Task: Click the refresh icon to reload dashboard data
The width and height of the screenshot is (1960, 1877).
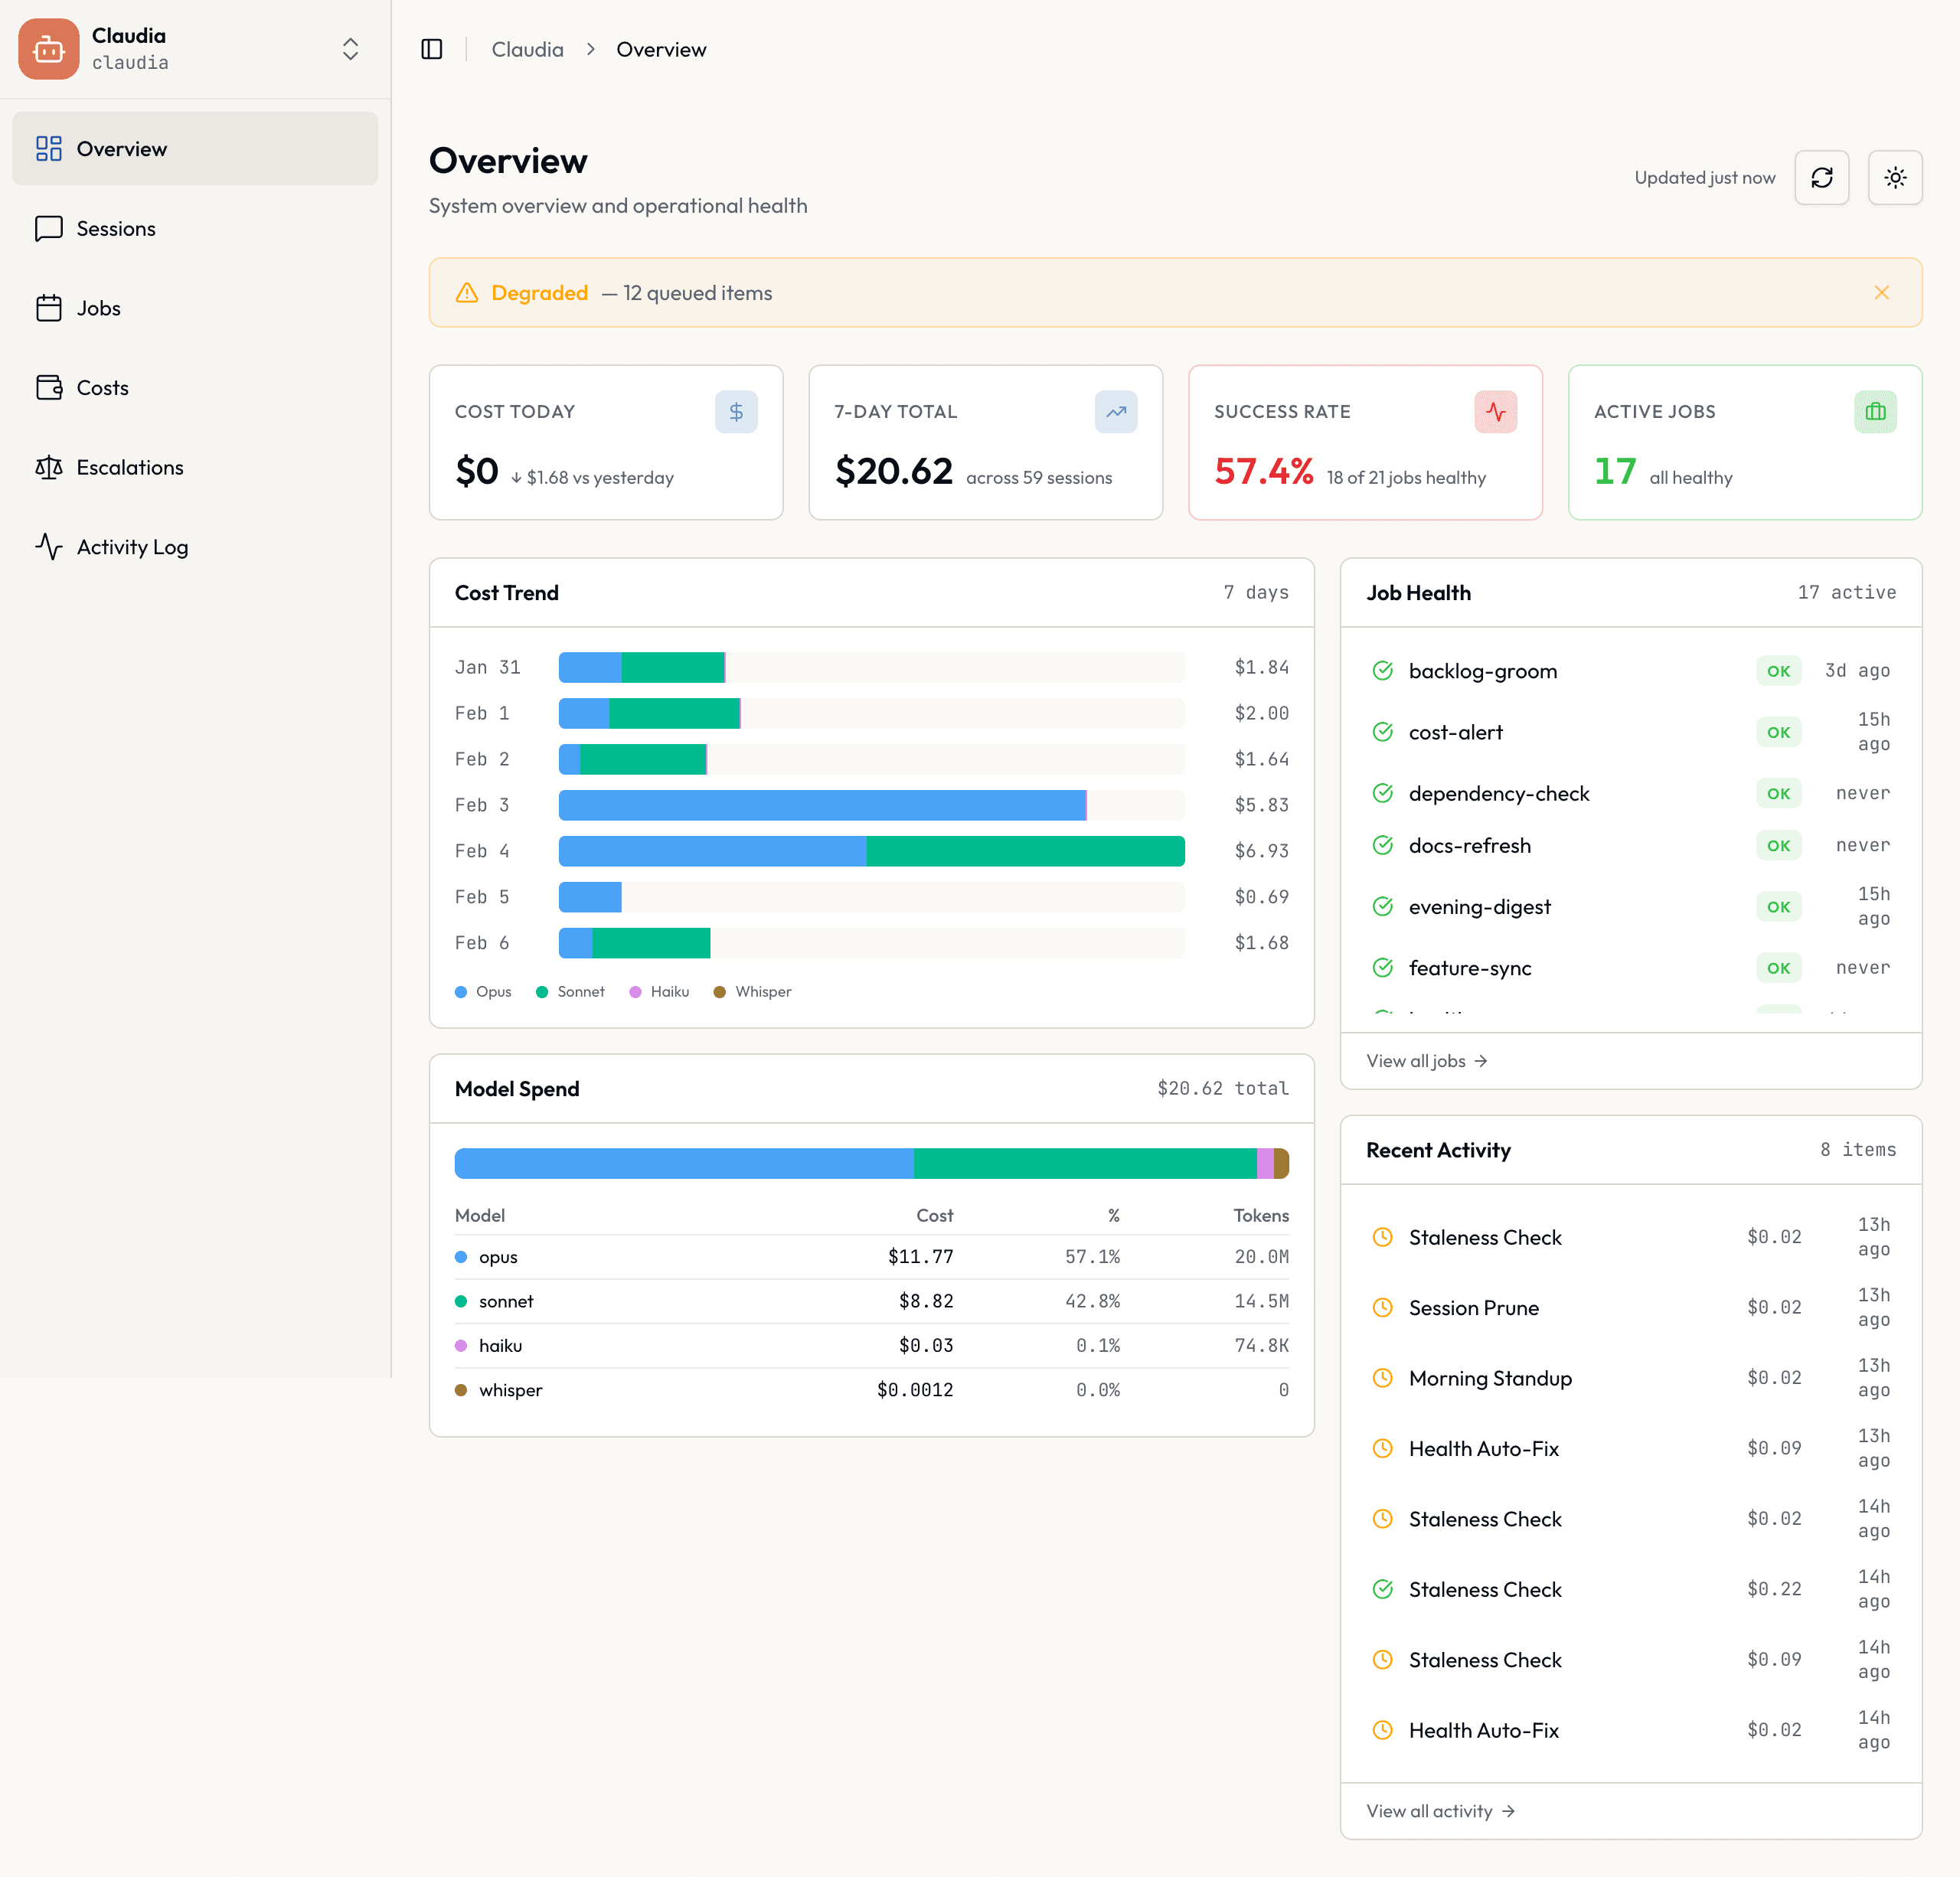Action: [1822, 177]
